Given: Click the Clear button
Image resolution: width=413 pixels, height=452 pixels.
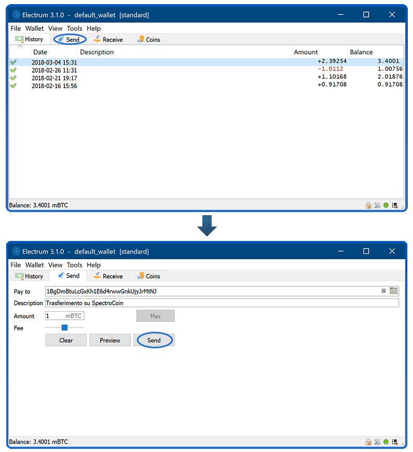Looking at the screenshot, I should tap(66, 340).
